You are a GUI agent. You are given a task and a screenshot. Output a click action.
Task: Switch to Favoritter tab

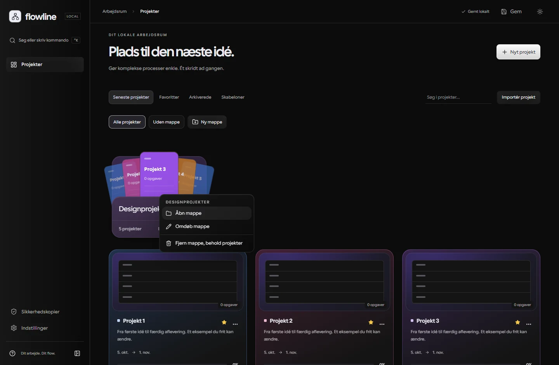[x=169, y=97]
